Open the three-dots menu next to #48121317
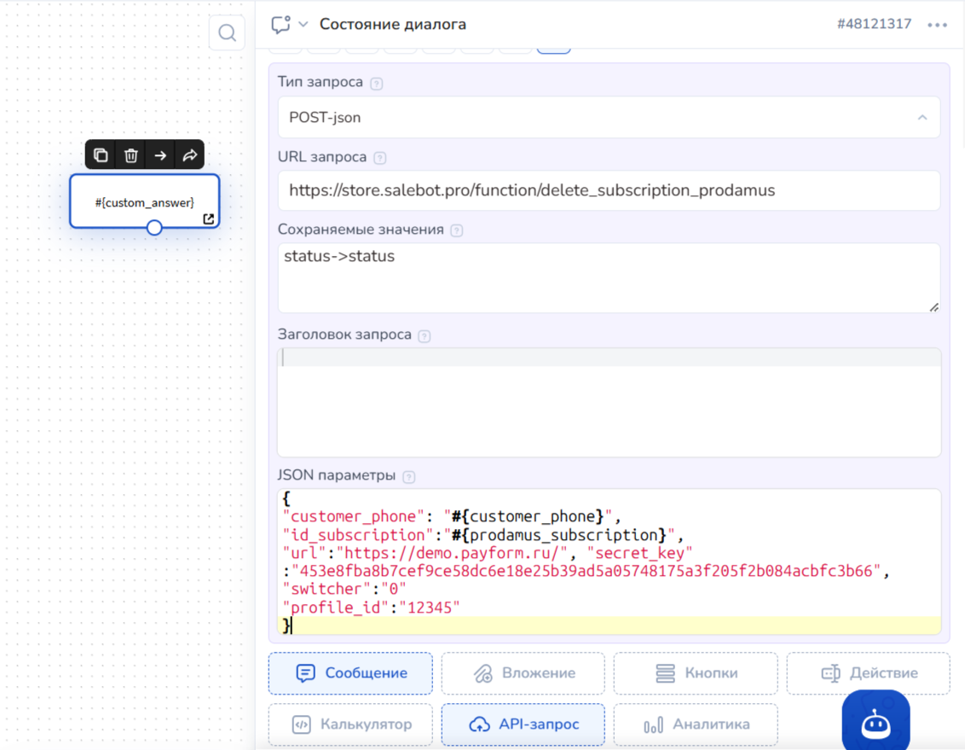This screenshot has height=750, width=965. [x=938, y=25]
